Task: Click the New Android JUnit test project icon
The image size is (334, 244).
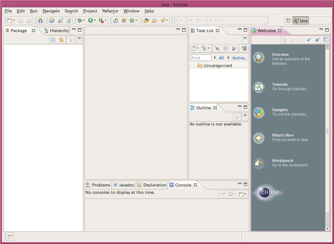Action: (60, 20)
